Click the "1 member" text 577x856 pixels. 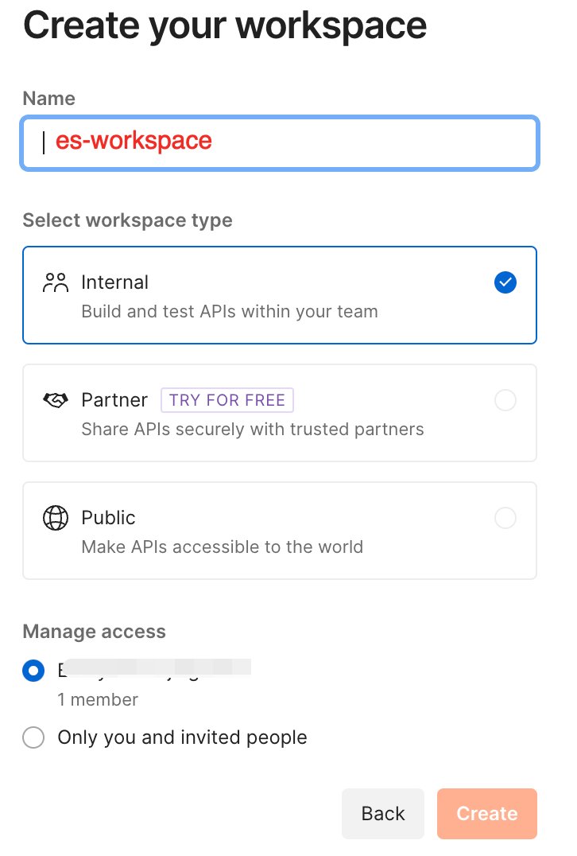tap(98, 700)
